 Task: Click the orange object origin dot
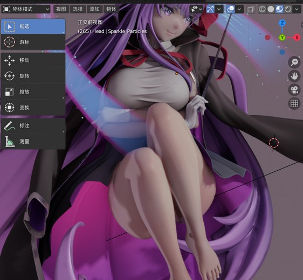coord(176,74)
